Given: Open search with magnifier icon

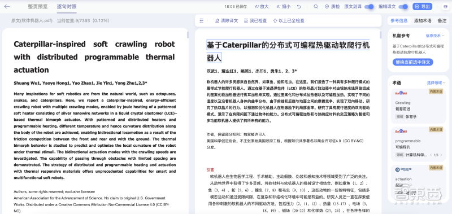Looking at the screenshot, I should click(x=316, y=7).
